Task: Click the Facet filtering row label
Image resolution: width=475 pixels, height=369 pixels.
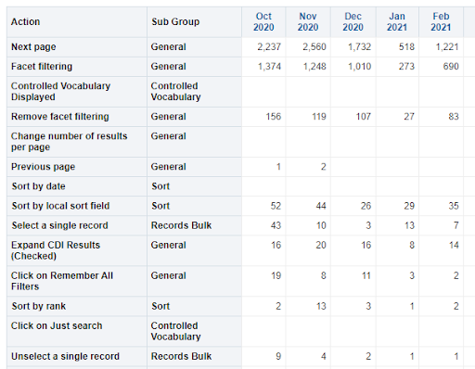Action: click(x=77, y=67)
